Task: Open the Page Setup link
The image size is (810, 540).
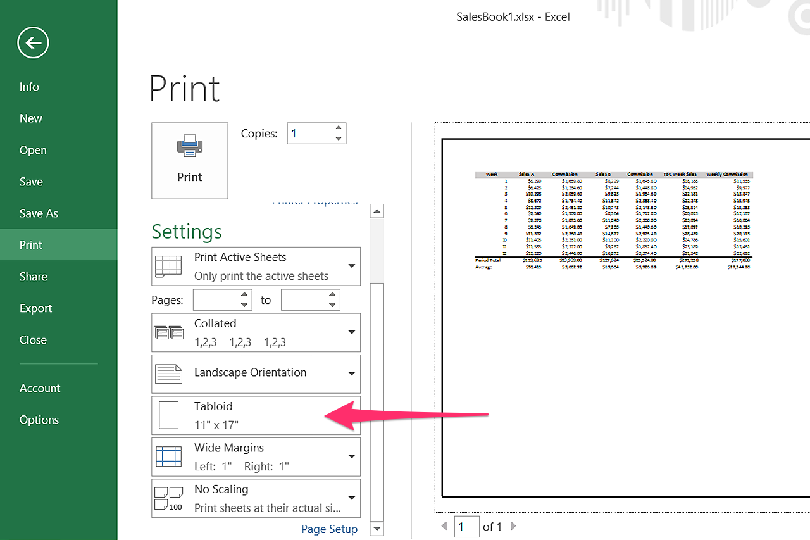Action: click(329, 529)
